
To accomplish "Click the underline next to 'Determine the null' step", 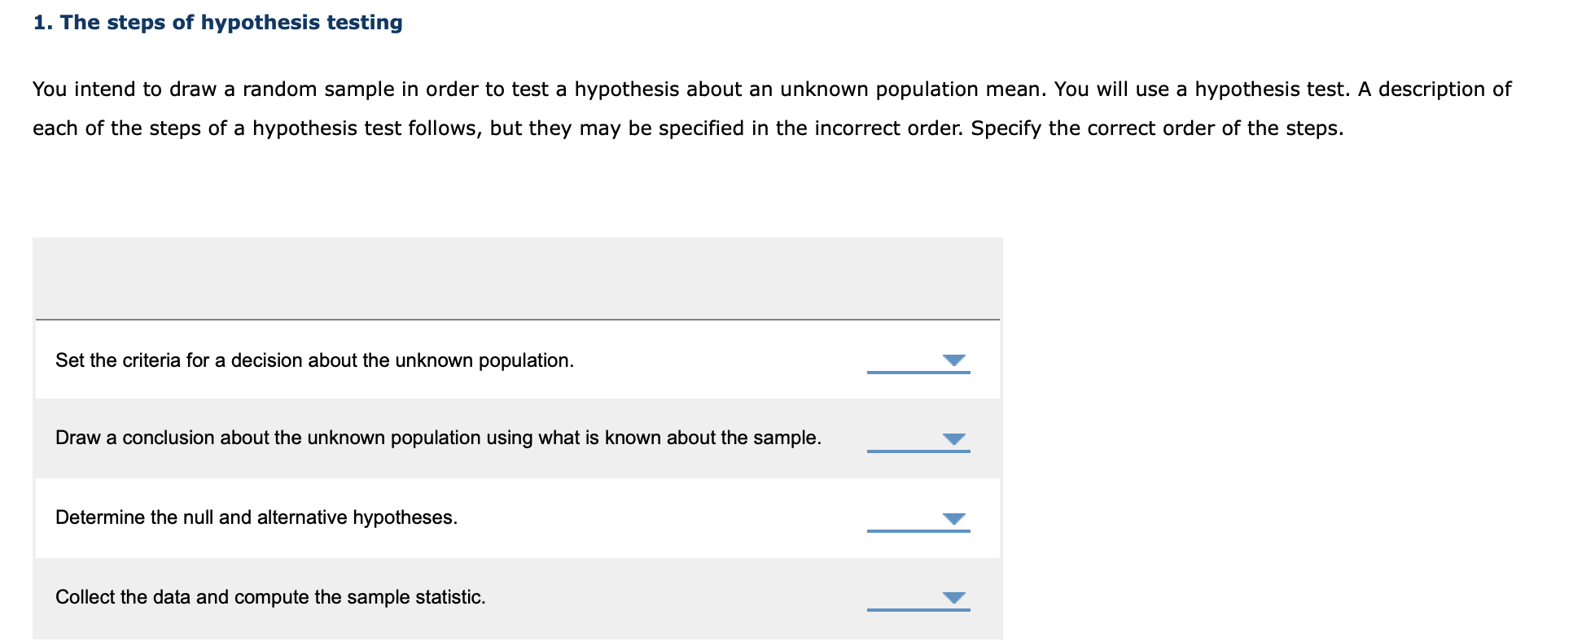I will pos(918,532).
